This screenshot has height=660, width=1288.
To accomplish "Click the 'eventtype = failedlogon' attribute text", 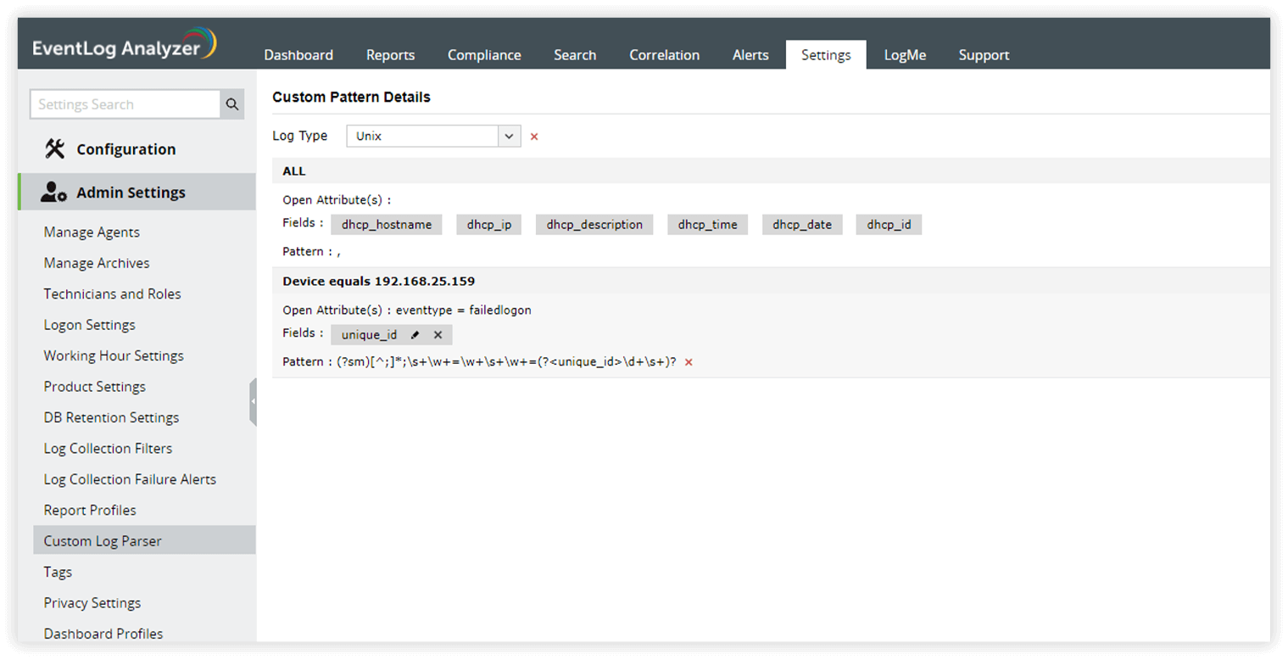I will [x=464, y=310].
